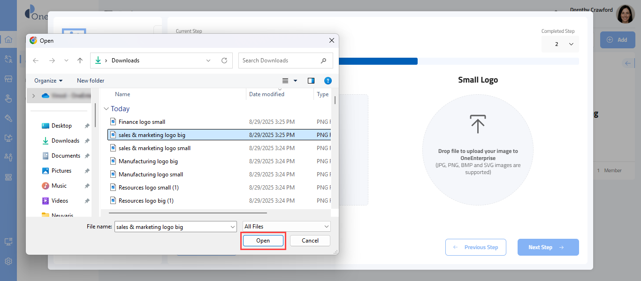Click New folder in dialog toolbar
Screen dimensions: 641x281
point(91,81)
